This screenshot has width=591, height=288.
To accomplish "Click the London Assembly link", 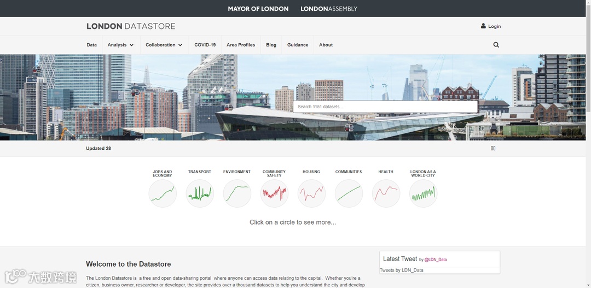I will pyautogui.click(x=329, y=9).
